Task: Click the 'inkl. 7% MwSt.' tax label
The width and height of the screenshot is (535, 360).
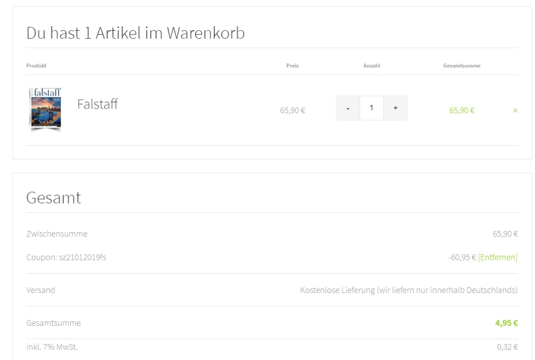Action: tap(51, 347)
